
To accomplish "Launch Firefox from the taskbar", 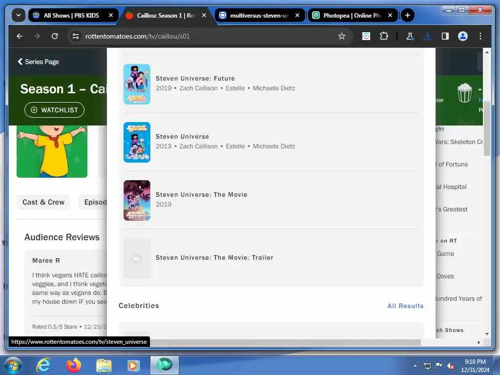I will [x=73, y=365].
